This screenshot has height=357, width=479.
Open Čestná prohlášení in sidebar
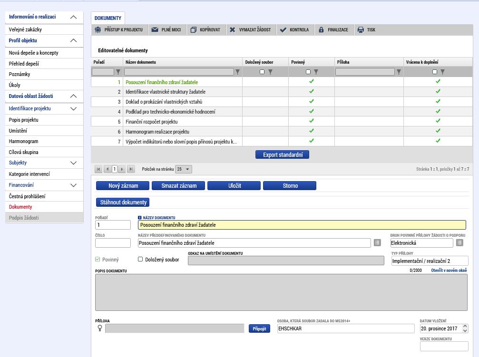[44, 196]
